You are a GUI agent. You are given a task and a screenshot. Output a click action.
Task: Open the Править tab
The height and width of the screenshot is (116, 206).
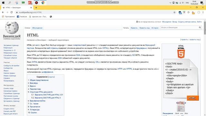coord(134,28)
